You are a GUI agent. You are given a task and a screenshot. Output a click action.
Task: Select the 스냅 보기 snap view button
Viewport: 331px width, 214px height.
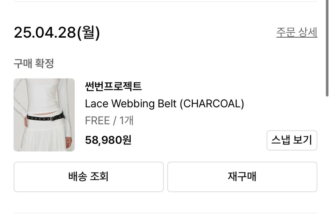pos(292,140)
